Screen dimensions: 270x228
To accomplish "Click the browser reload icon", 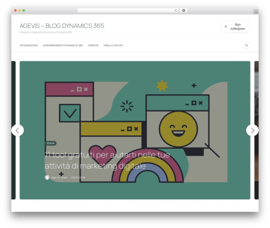I will [x=175, y=11].
